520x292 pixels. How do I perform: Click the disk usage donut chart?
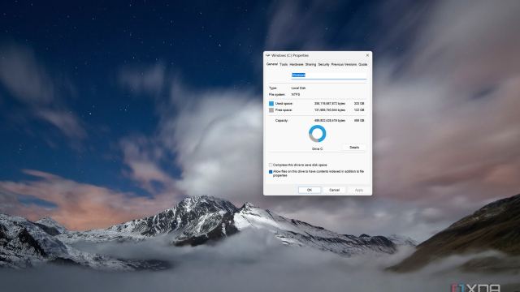[x=318, y=134]
